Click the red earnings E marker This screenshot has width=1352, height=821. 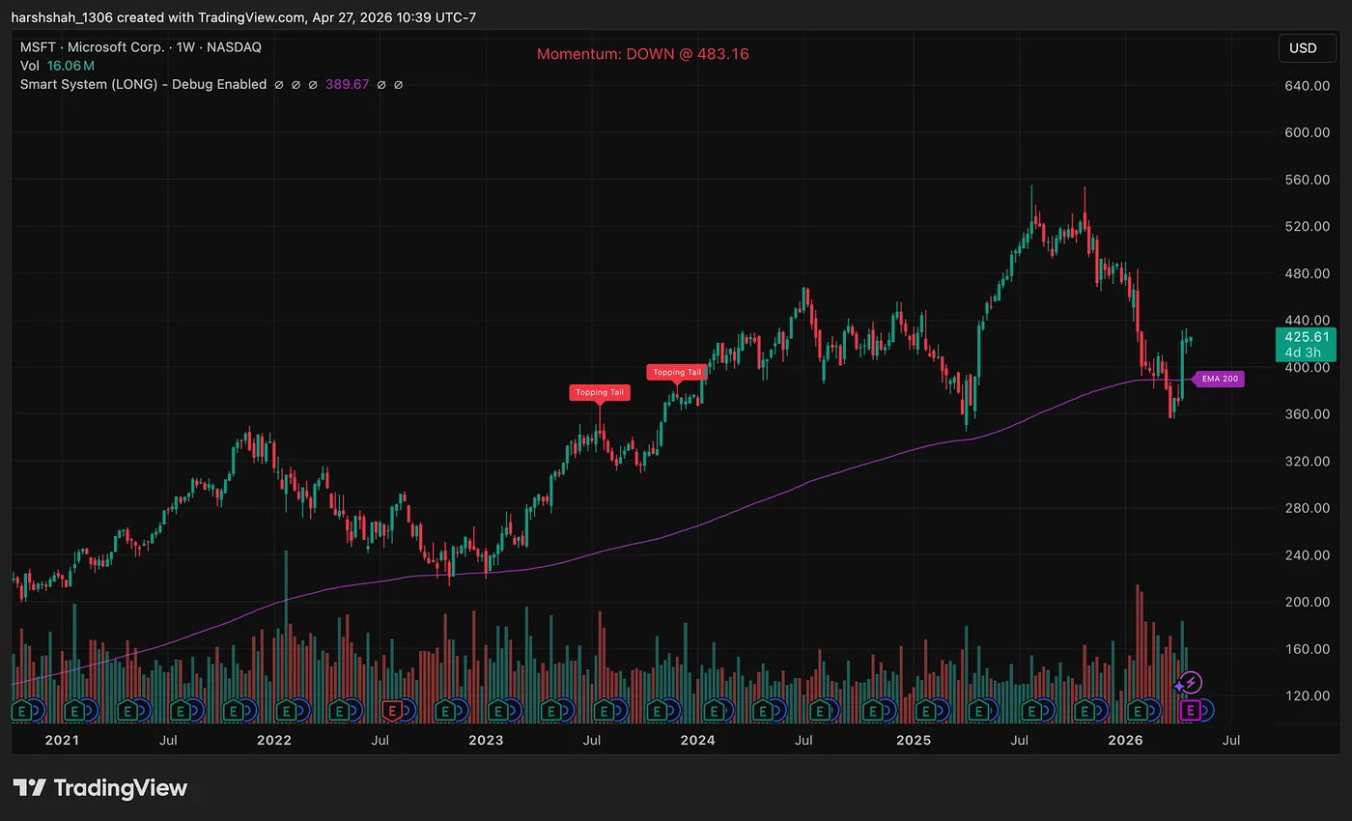coord(392,711)
